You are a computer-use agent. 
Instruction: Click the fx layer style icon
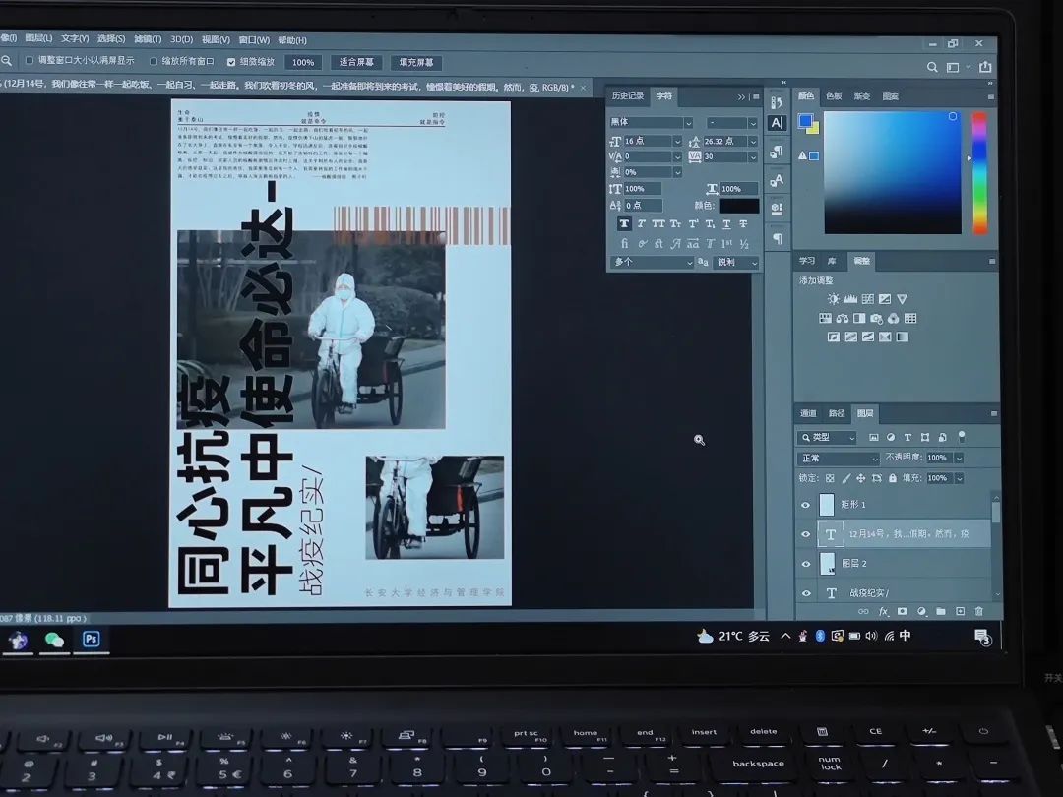click(x=883, y=612)
